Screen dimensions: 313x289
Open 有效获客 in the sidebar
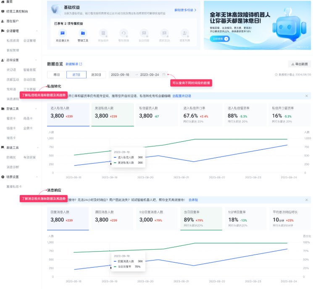point(29,157)
